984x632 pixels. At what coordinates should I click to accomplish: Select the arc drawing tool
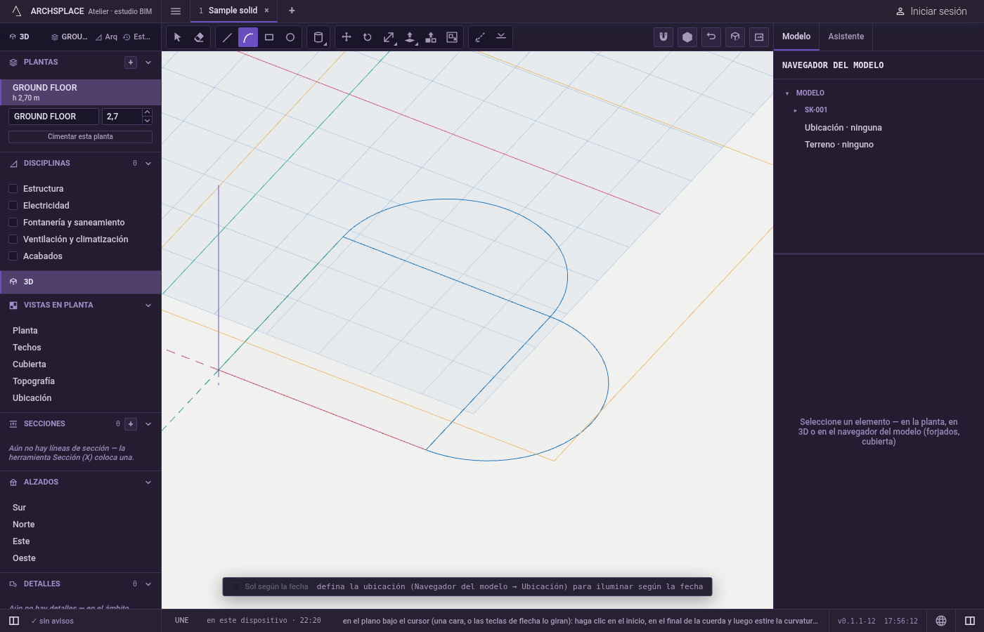pos(248,37)
